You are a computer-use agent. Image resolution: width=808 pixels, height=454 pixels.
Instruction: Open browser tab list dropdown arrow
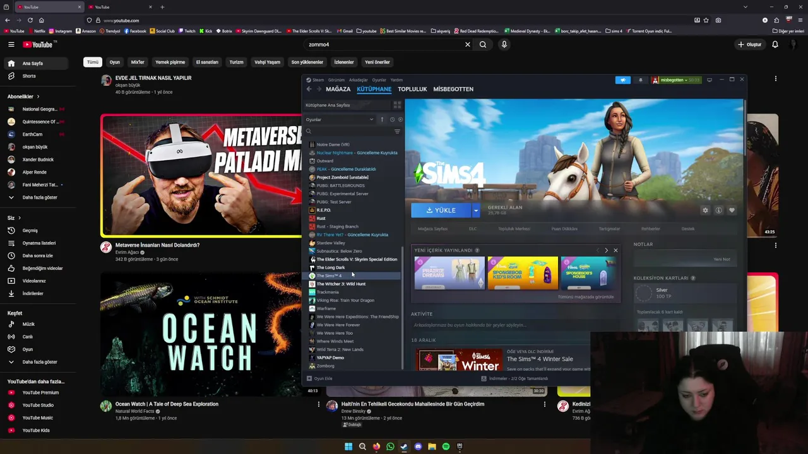pos(746,7)
